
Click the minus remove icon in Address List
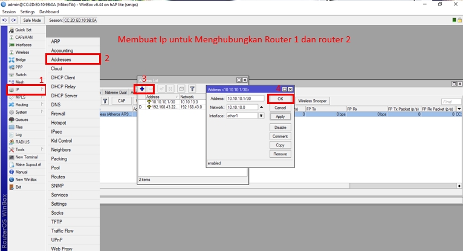coord(151,88)
